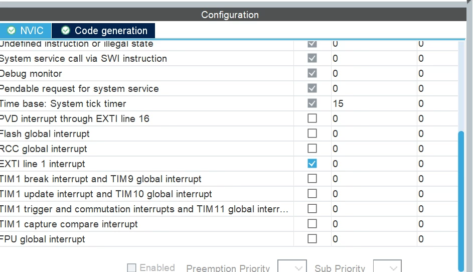Open the Code generation tab
This screenshot has width=474, height=272.
[103, 31]
